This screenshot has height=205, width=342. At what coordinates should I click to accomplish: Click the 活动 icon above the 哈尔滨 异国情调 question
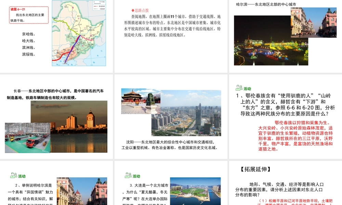[x=14, y=176]
